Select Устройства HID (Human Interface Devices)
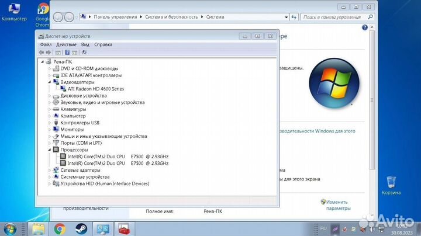Viewport: 421px width, 236px height. pos(105,183)
